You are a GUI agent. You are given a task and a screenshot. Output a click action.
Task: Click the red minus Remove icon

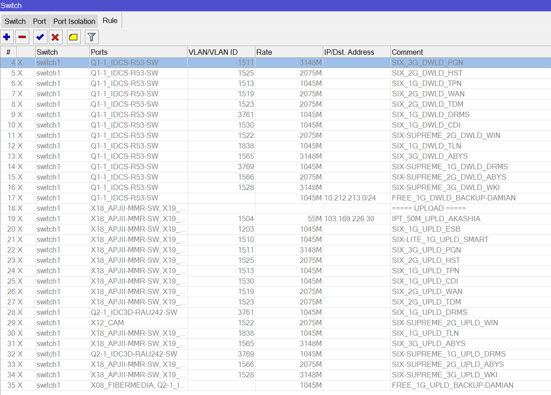pyautogui.click(x=22, y=37)
